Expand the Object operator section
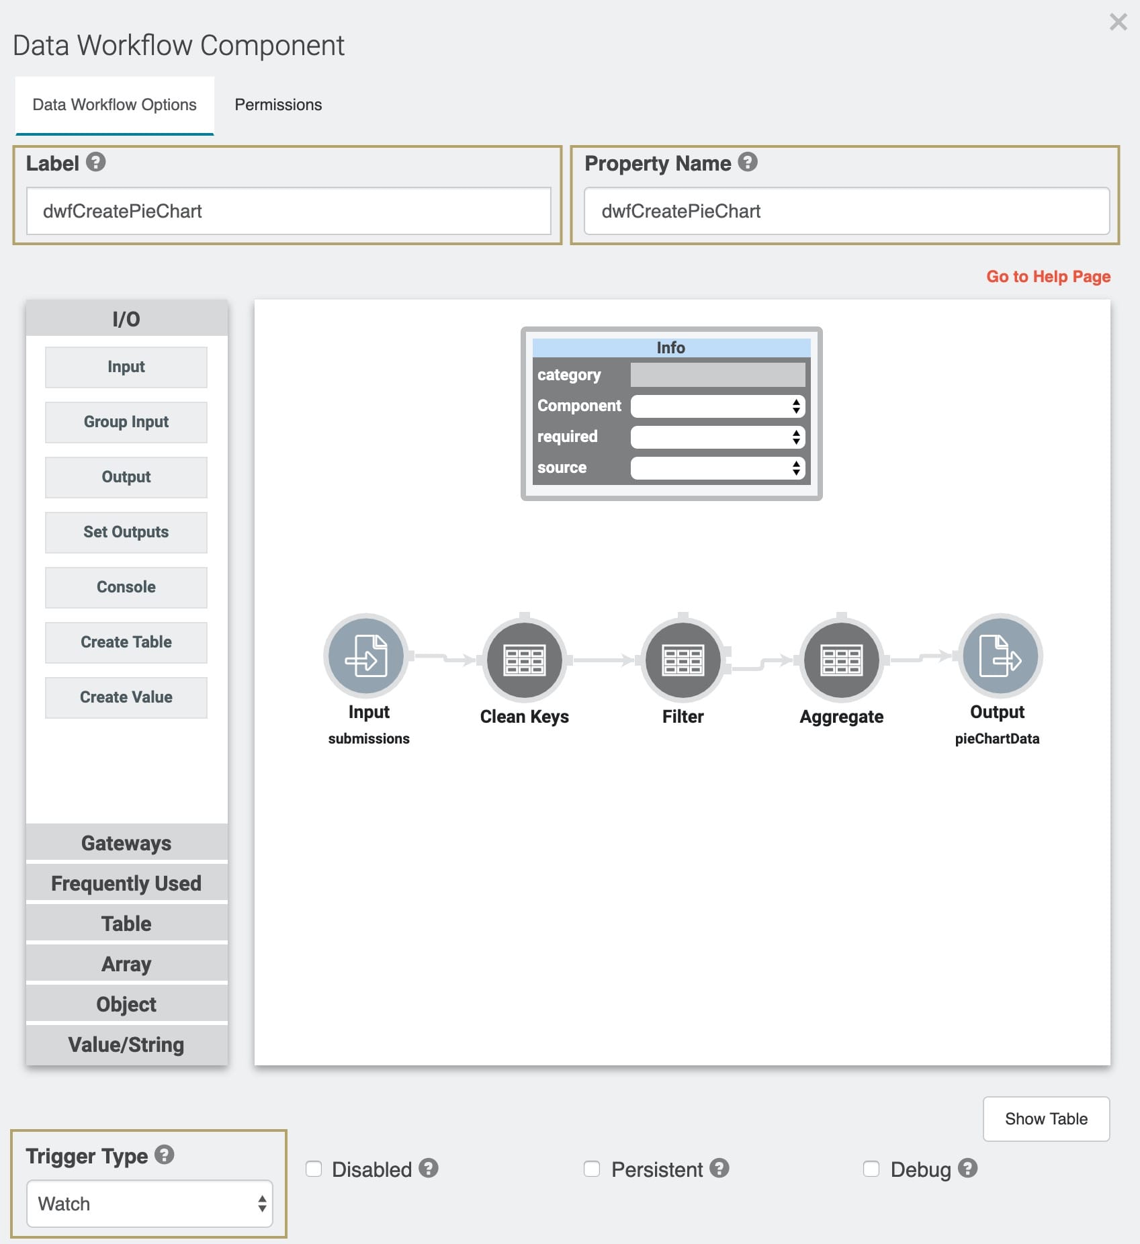Viewport: 1140px width, 1244px height. (126, 1004)
